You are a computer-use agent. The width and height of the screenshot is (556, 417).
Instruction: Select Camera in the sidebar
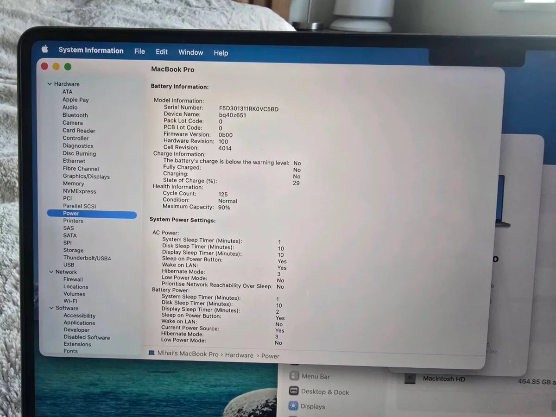point(73,123)
